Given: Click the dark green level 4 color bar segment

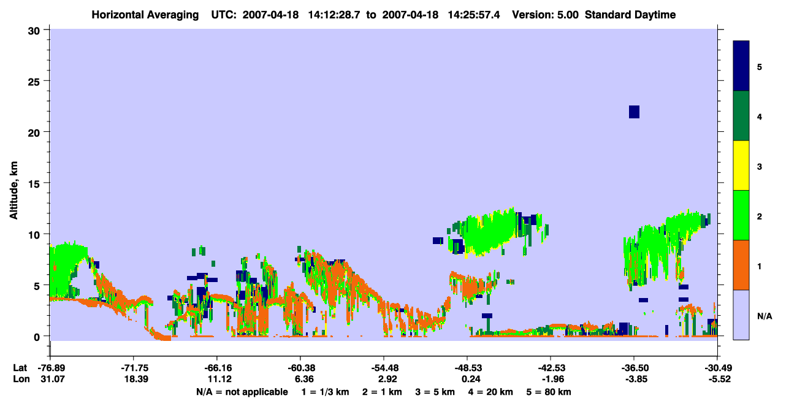Looking at the screenshot, I should click(x=741, y=116).
